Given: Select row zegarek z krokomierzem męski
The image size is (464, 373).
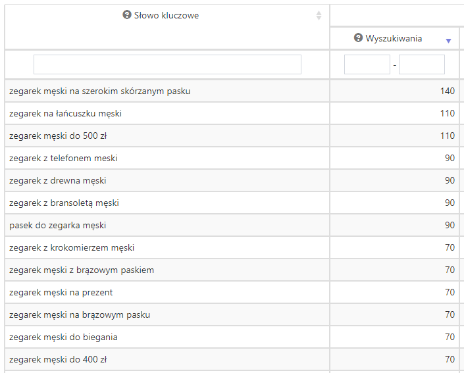Looking at the screenshot, I should point(72,248).
